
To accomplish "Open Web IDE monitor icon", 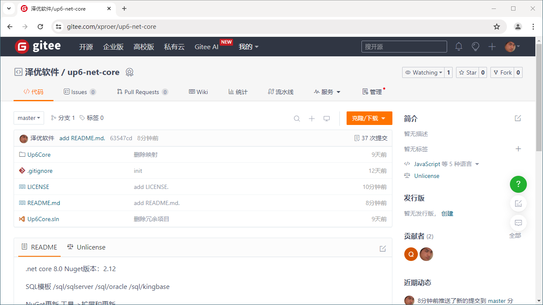I will tap(327, 119).
